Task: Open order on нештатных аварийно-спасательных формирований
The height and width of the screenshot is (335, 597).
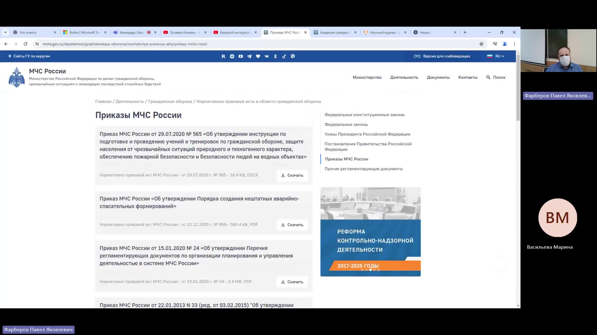Action: pos(199,202)
